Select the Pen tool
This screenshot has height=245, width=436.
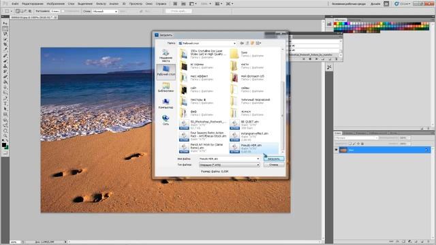tap(5, 98)
